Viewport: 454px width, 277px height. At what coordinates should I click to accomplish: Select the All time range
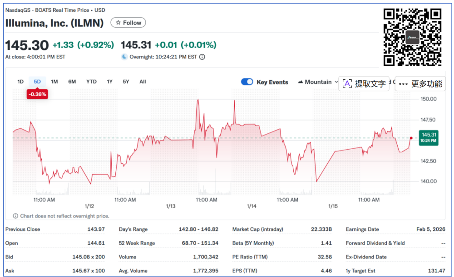tap(143, 82)
